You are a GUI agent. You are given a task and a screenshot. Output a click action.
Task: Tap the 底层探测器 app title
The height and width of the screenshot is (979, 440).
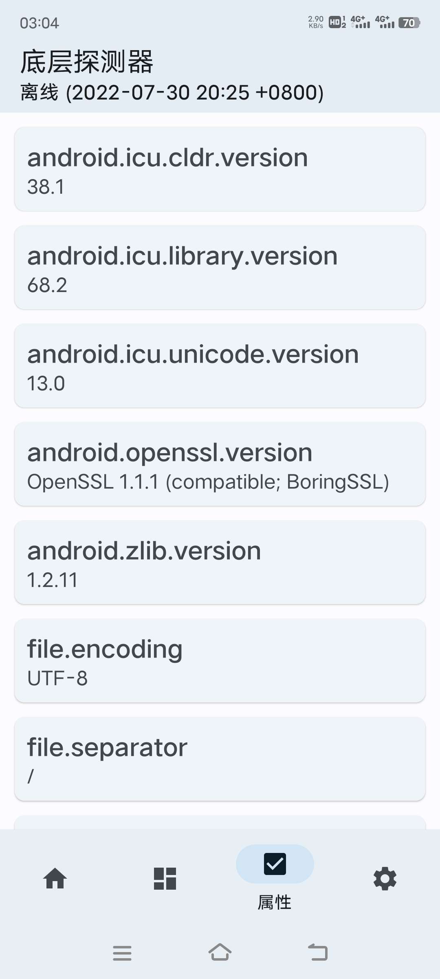(x=87, y=62)
